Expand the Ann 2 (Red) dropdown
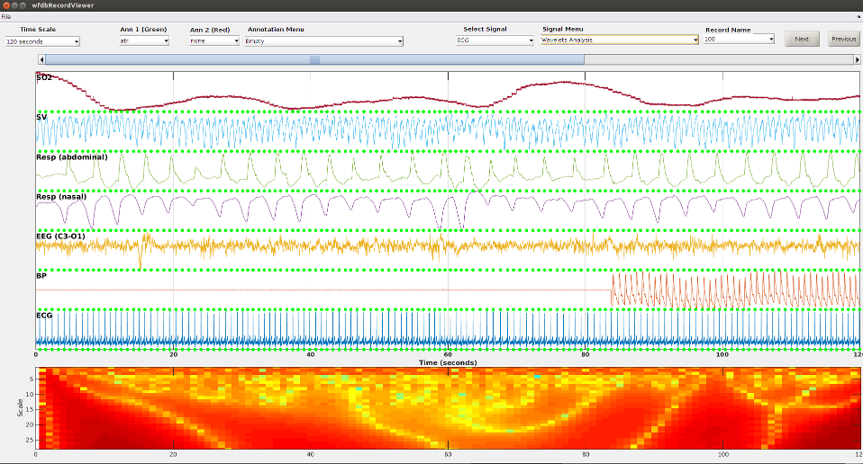This screenshot has width=863, height=464. [x=214, y=40]
